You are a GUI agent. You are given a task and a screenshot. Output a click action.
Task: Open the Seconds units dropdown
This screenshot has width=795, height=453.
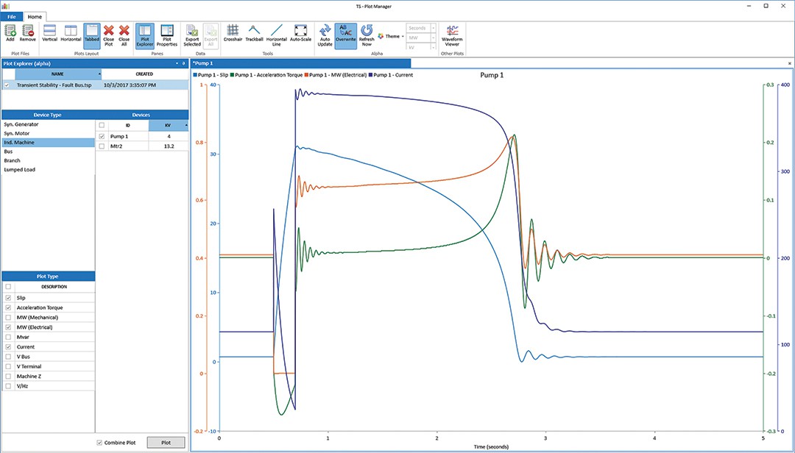[x=433, y=28]
